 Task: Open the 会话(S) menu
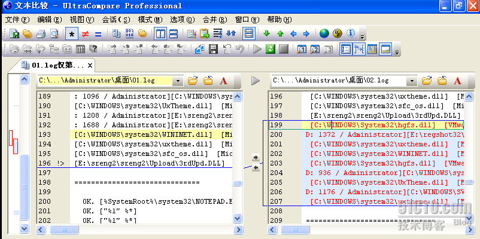pyautogui.click(x=116, y=20)
